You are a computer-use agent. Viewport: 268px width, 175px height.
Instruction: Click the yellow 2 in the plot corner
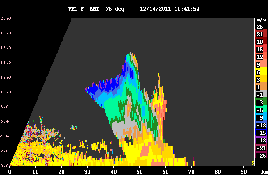tap(253, 163)
